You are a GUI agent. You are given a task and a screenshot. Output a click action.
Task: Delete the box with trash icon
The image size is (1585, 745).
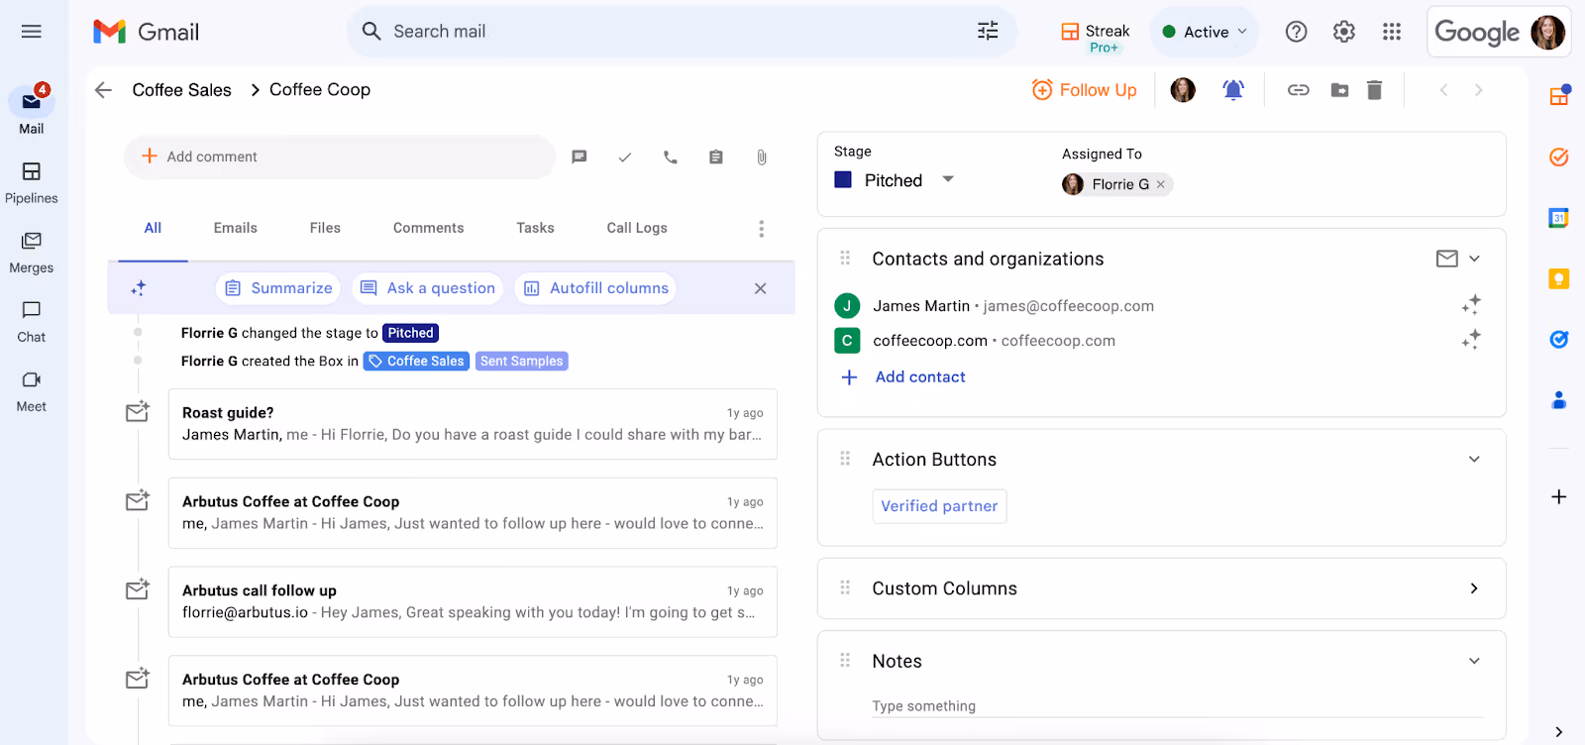pyautogui.click(x=1374, y=90)
